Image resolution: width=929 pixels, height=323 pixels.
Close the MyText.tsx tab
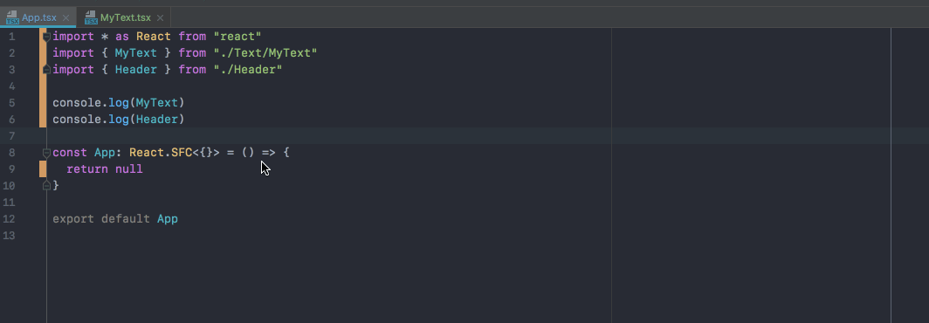tap(161, 18)
